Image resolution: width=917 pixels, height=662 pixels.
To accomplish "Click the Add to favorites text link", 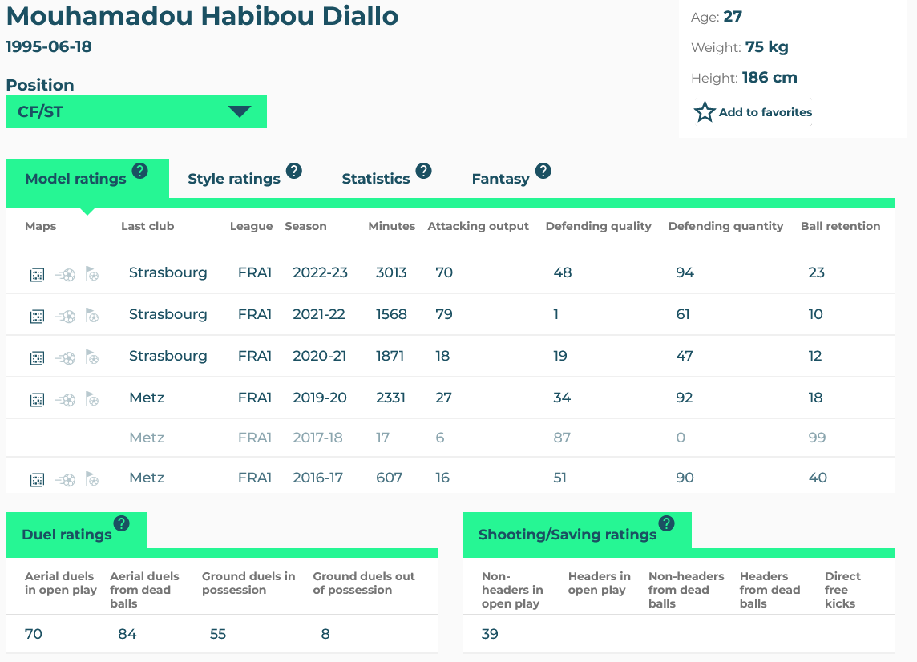I will 766,112.
